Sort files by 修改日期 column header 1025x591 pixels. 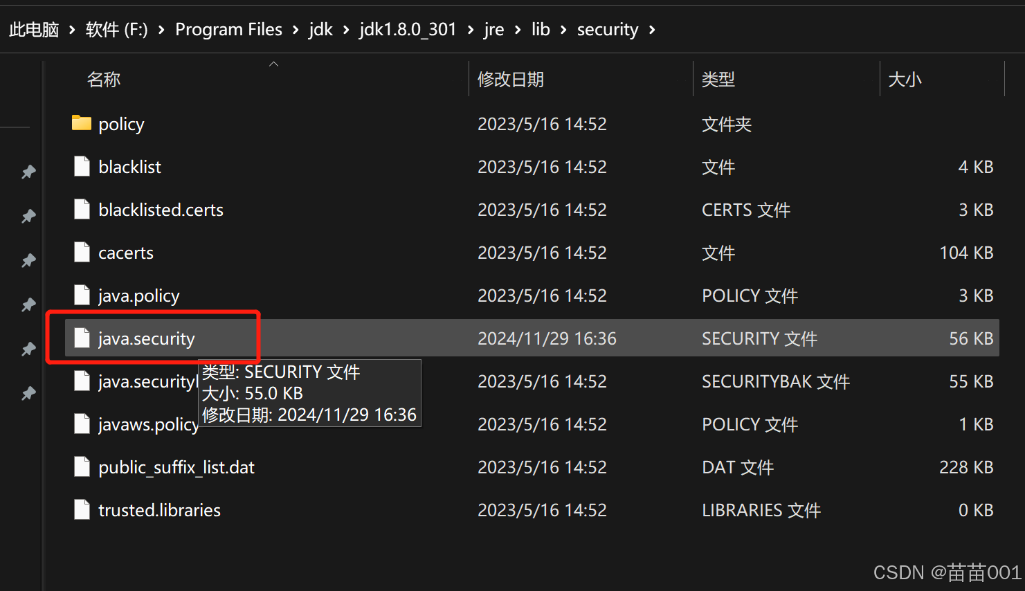coord(511,78)
